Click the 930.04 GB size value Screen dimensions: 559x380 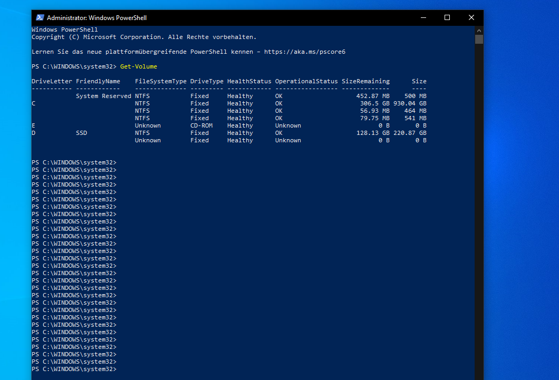(x=410, y=103)
